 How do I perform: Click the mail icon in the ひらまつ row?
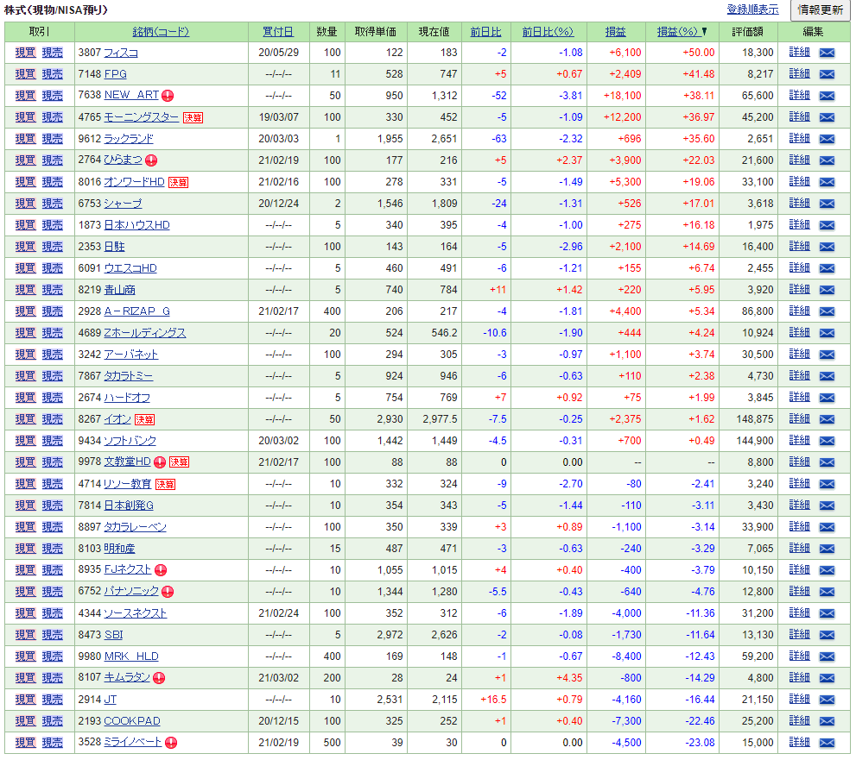click(x=827, y=160)
